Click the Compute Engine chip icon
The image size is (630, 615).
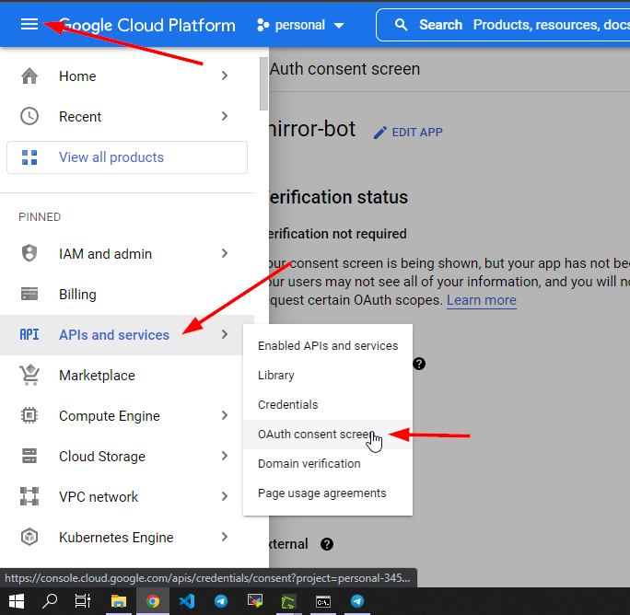(x=29, y=415)
